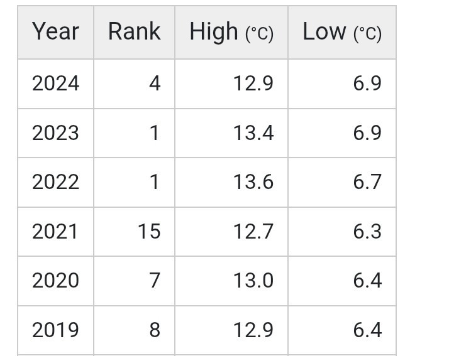Click the high temperature 12.7 cell

click(253, 232)
